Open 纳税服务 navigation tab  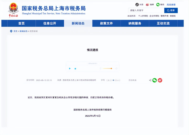[x=135, y=23]
